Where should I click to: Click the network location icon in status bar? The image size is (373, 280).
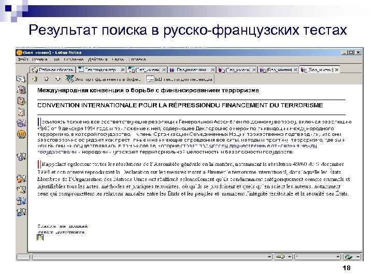(x=349, y=257)
